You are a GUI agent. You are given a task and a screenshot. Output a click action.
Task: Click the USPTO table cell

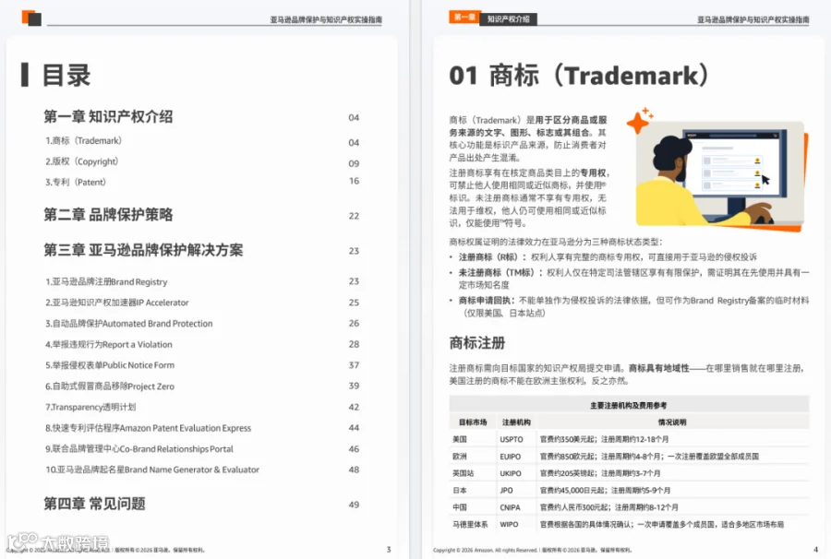[x=512, y=439]
